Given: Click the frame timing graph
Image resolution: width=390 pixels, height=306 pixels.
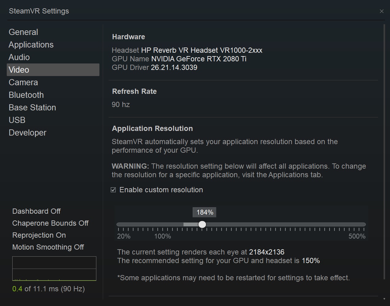Looking at the screenshot, I should 54,269.
